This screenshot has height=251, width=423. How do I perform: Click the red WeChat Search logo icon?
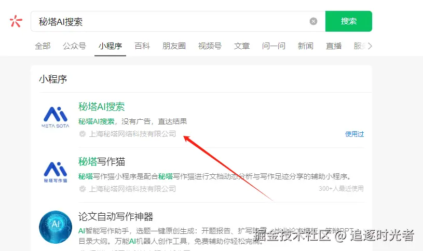coord(16,21)
